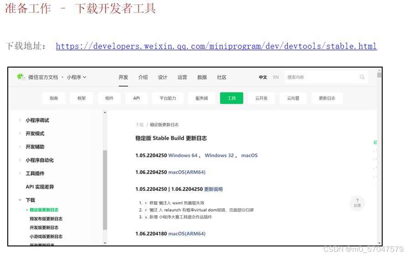405x256 pixels.
Task: Open the 社区 top navigation tab
Action: tap(222, 77)
